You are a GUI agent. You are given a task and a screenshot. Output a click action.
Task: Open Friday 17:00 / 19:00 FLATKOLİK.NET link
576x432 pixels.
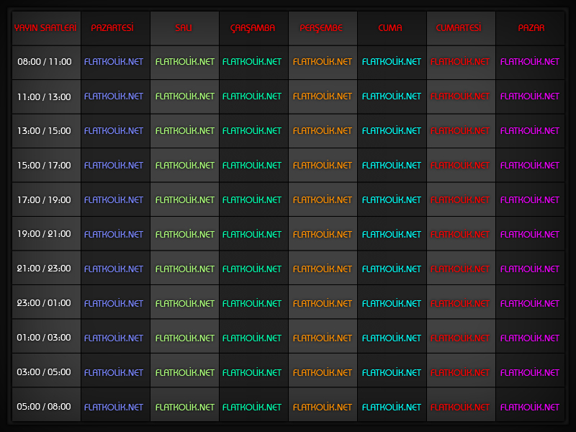click(x=392, y=199)
